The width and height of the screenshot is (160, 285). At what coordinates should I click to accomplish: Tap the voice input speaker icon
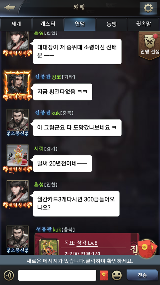pyautogui.click(x=9, y=275)
